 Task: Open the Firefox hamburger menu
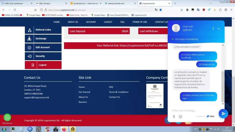click(231, 10)
